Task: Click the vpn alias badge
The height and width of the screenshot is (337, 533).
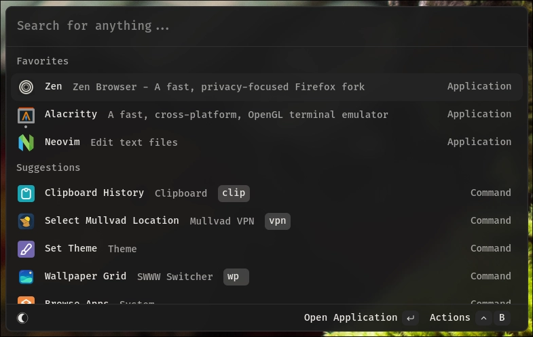Action: 277,221
